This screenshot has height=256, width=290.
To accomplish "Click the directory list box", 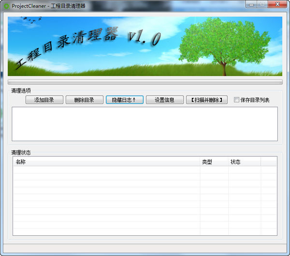I will point(145,124).
